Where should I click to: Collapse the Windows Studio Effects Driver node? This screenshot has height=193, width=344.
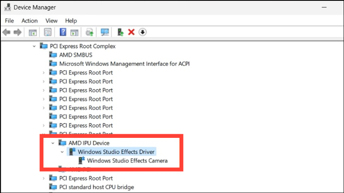[x=62, y=152]
